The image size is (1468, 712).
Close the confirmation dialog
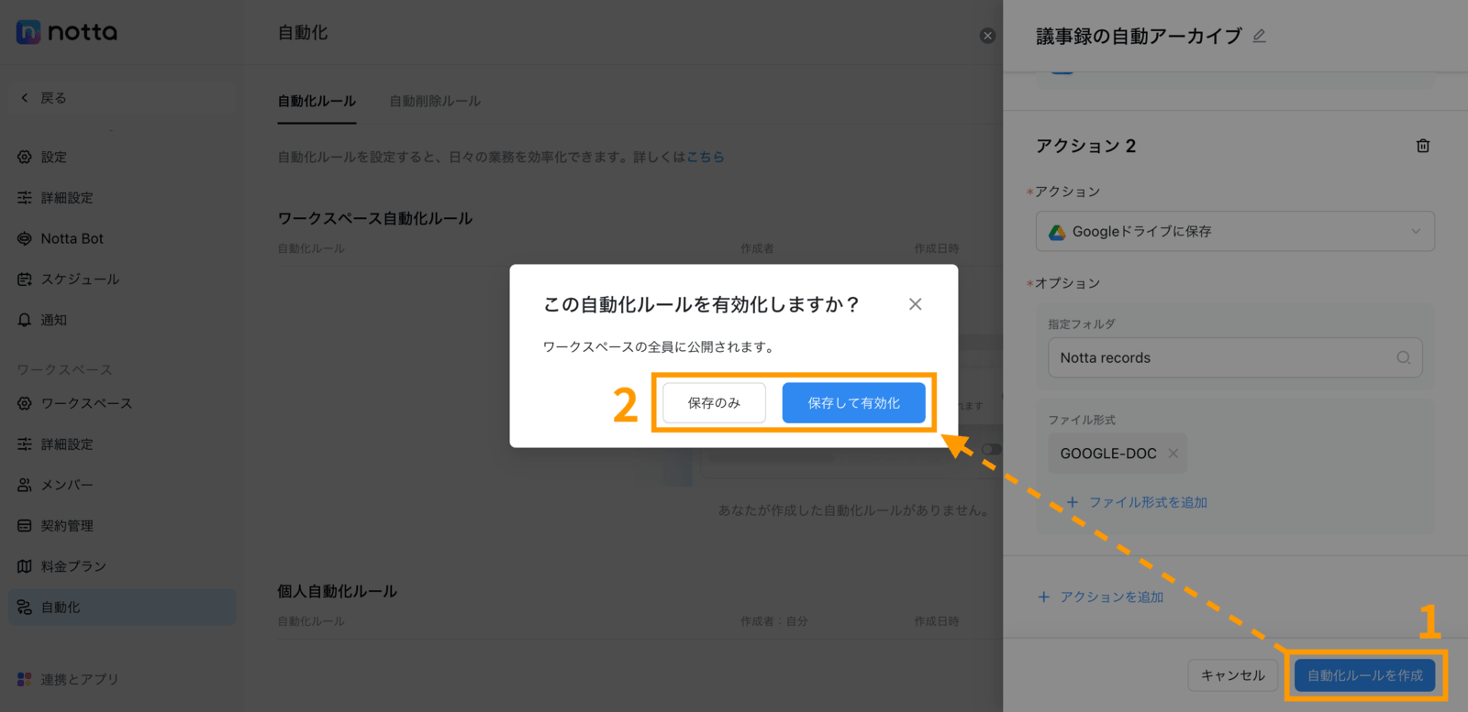click(916, 304)
